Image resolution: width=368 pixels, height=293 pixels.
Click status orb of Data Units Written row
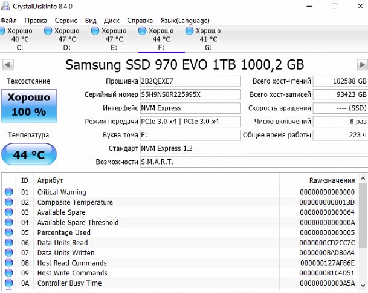[9, 253]
